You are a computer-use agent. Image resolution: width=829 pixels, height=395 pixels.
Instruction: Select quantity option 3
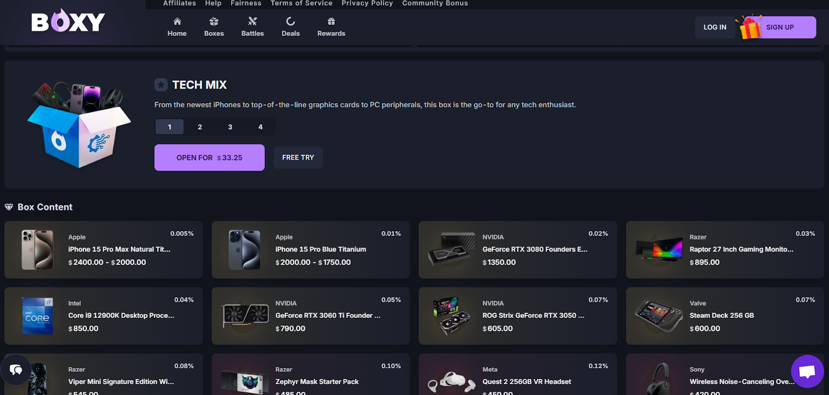click(230, 126)
